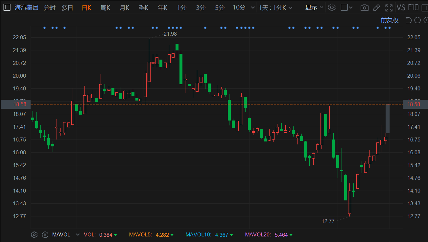Open the 1天:1分K period dropdown
Viewport: 428px width, 242px height.
point(275,8)
